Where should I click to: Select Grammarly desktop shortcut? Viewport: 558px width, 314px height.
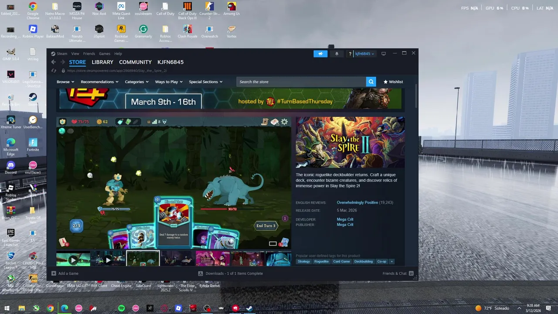[x=143, y=31]
